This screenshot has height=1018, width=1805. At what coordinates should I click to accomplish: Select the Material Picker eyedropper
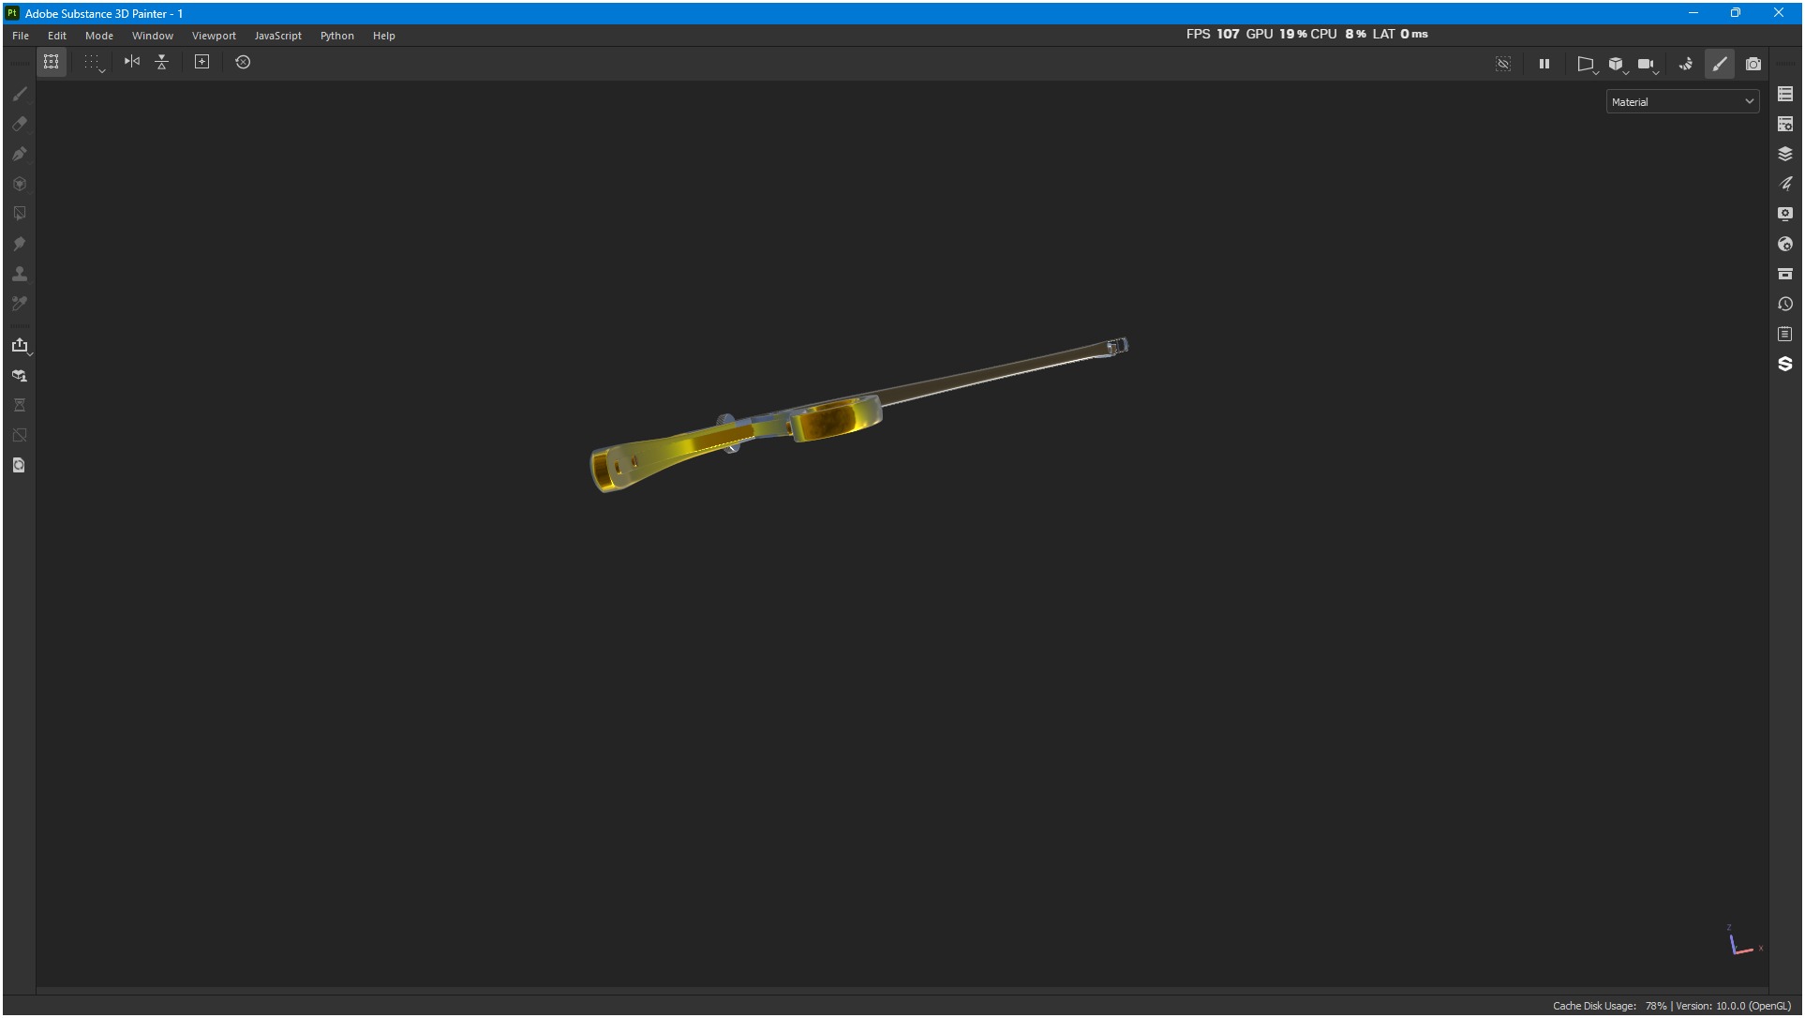[x=20, y=304]
